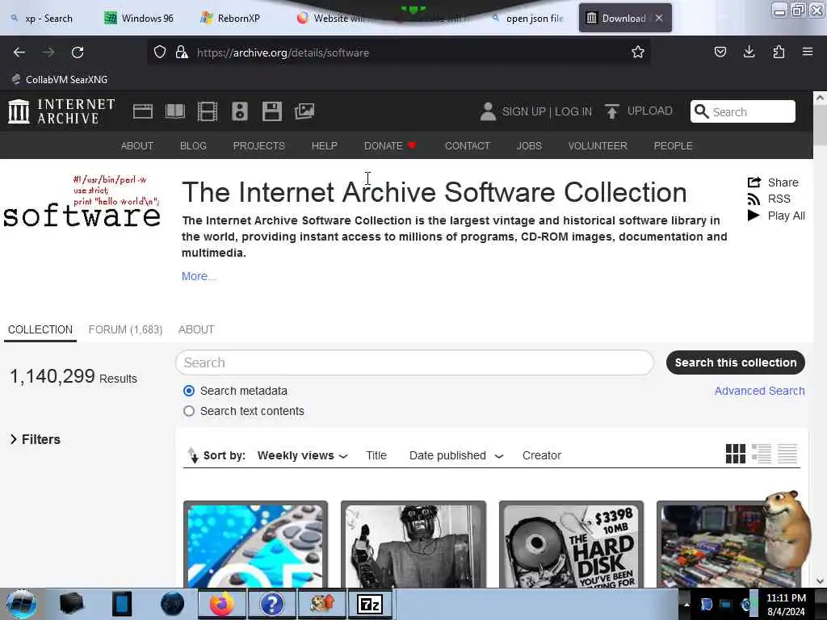Open the Video film-strip icon
This screenshot has width=827, height=620.
(208, 111)
